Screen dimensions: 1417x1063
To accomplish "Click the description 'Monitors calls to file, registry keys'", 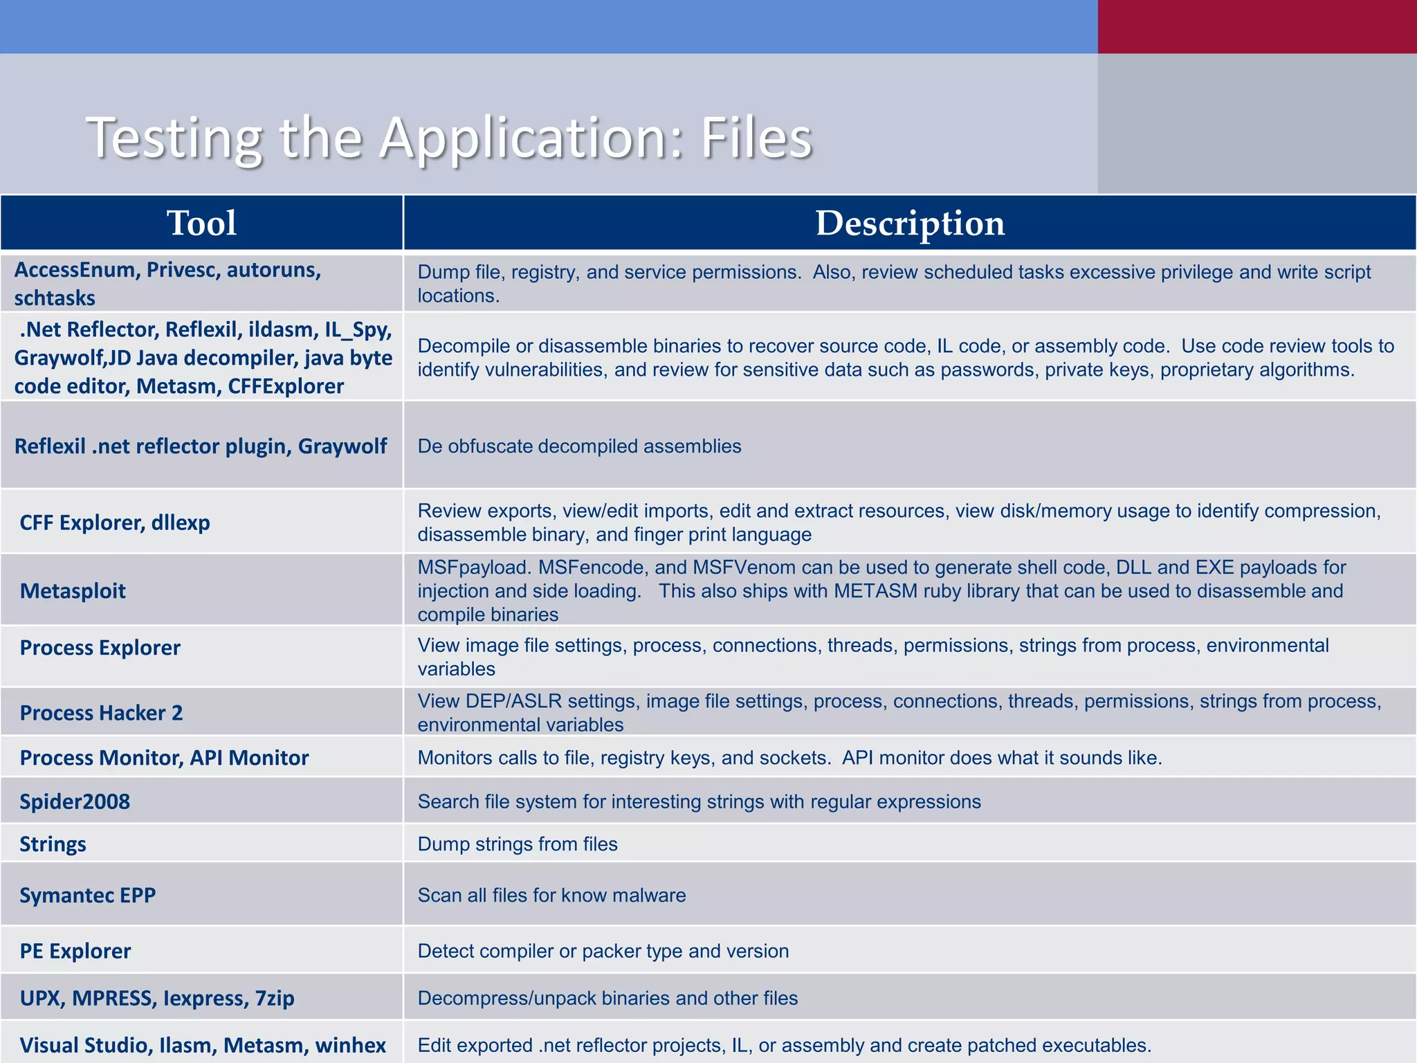I will pos(910,757).
